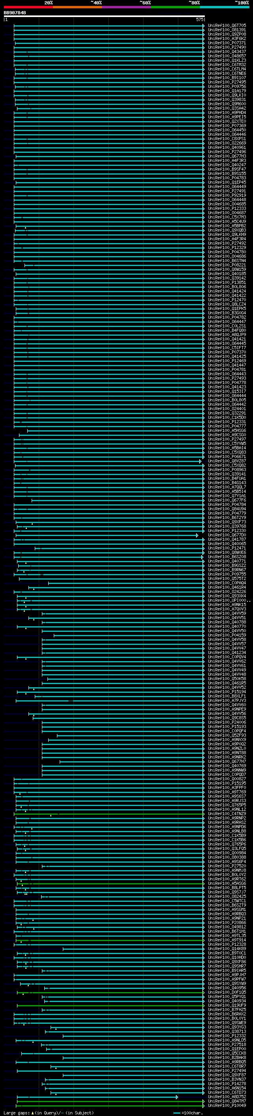This screenshot has height=1116, width=253.
Task: Select hit label UniRef100_A7PJV3
Action: pyautogui.click(x=227, y=701)
